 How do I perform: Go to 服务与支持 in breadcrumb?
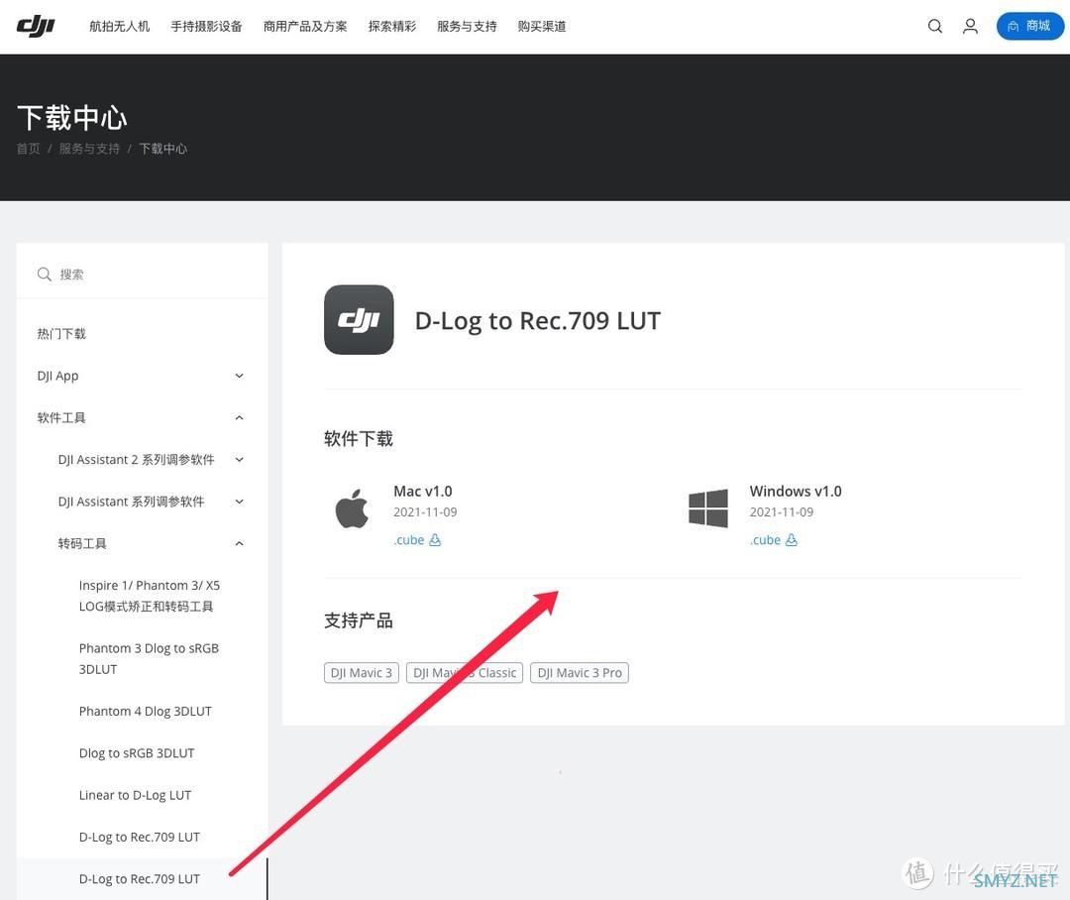point(89,149)
